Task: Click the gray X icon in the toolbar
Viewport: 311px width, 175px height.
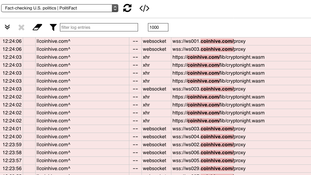Action: coord(22,27)
